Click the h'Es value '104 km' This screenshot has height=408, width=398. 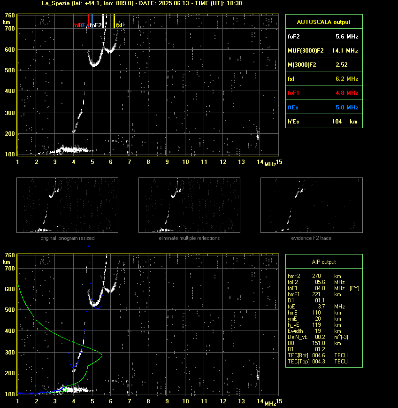pos(344,121)
